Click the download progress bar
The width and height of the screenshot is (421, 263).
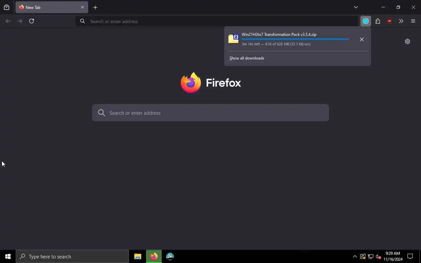tap(295, 39)
